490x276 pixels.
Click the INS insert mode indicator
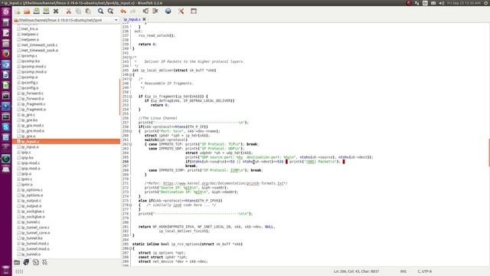(403, 271)
